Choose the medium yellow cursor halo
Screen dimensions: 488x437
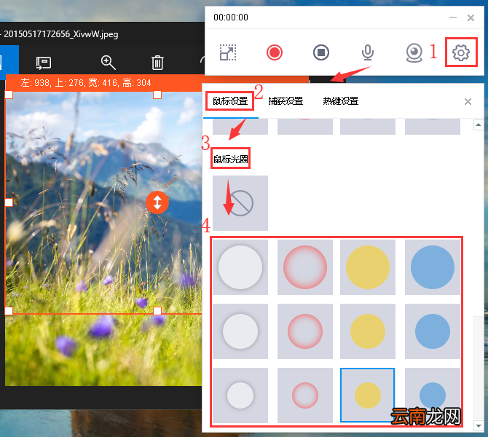pyautogui.click(x=368, y=331)
